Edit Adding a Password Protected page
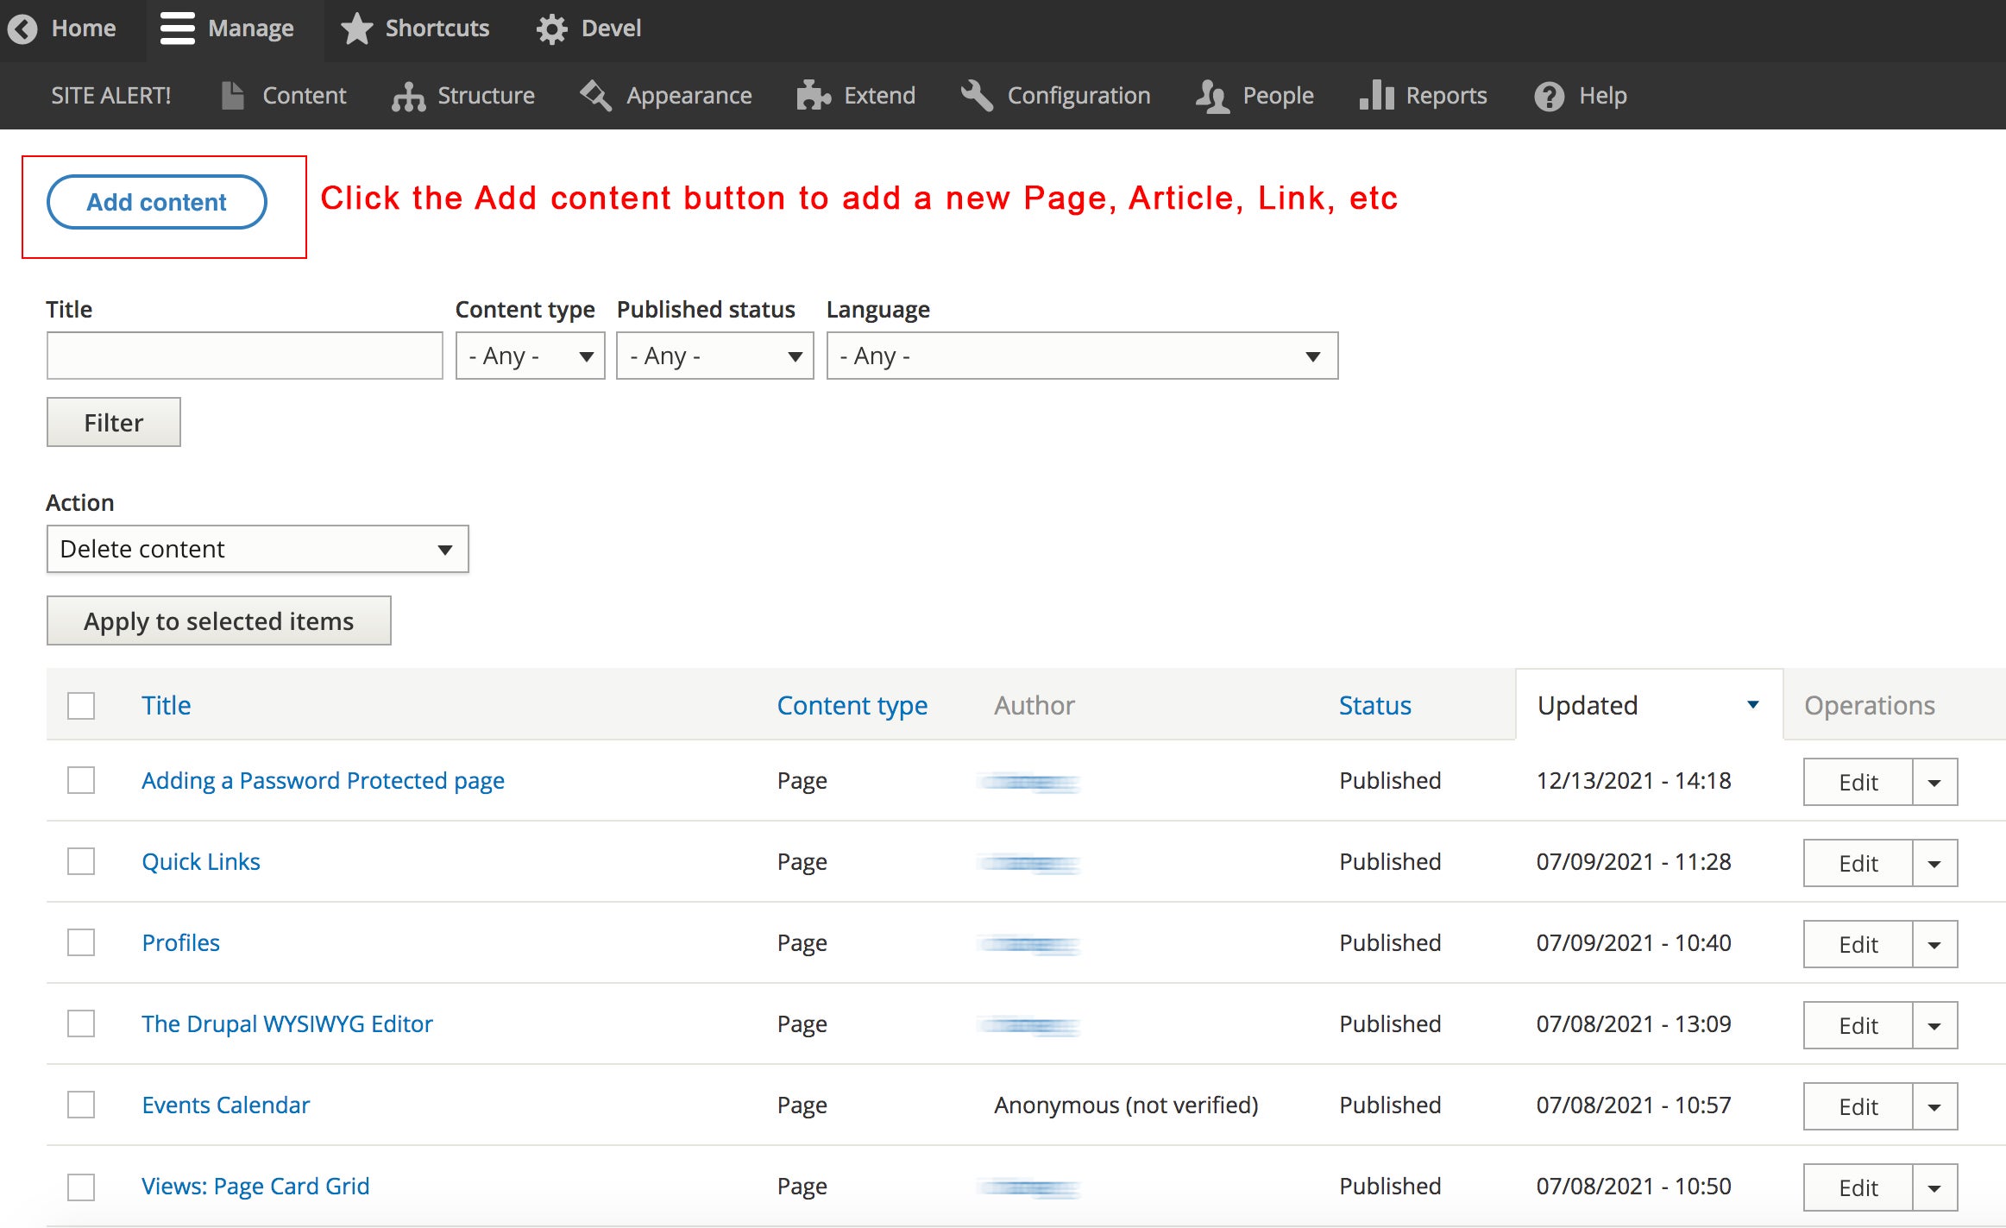This screenshot has height=1228, width=2006. [1858, 783]
